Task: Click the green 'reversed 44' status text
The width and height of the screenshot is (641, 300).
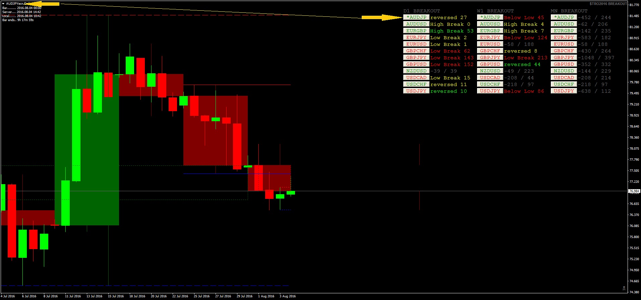Action: click(522, 65)
